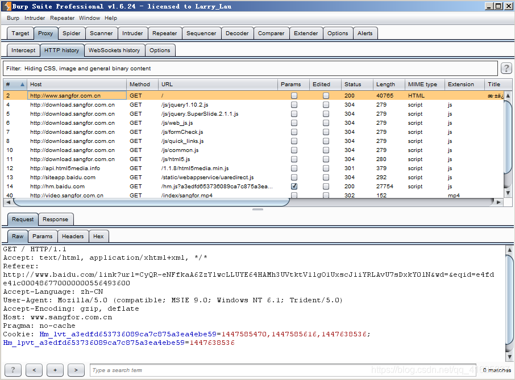Screen dimensions: 515x380
Task: Open the Help menu
Action: click(x=111, y=18)
